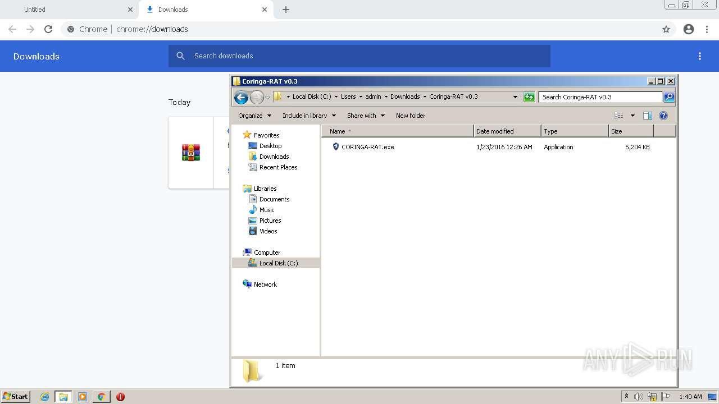Viewport: 719px width, 404px height.
Task: Sort by the Type column header
Action: [x=575, y=131]
